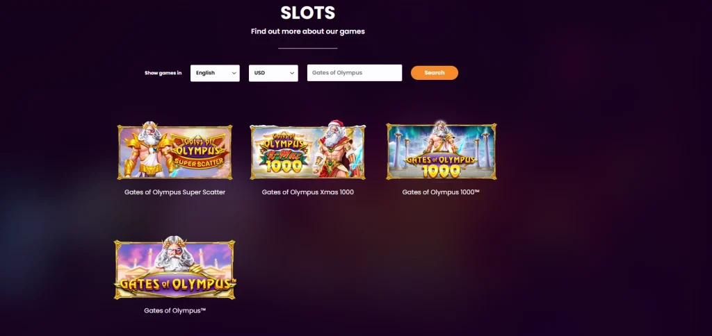Open the original Gates of Olympus thumbnail
Viewport: 712px width, 336px height.
175,269
